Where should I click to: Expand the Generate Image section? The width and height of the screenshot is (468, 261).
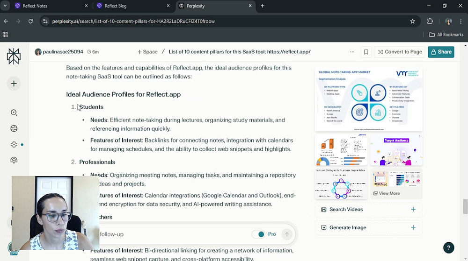(368, 228)
